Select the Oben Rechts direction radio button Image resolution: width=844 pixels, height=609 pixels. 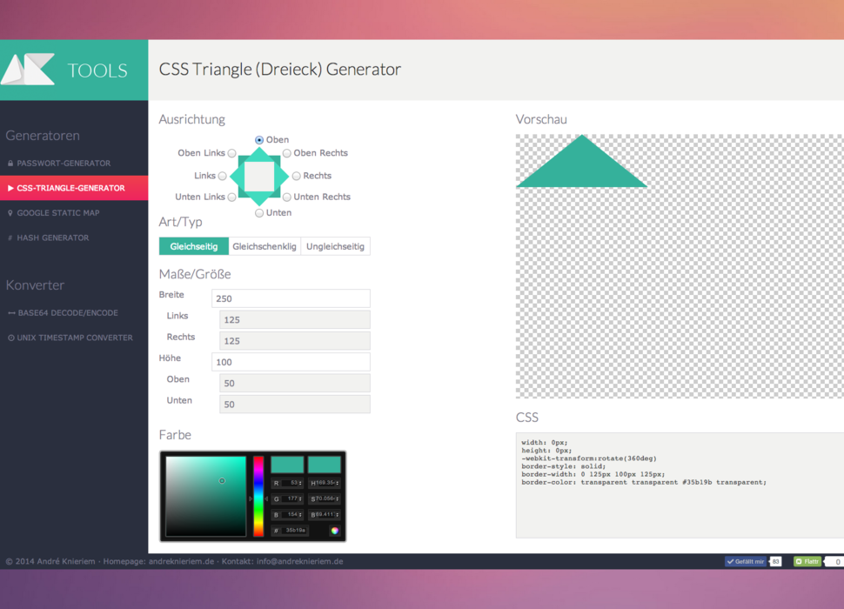coord(287,154)
